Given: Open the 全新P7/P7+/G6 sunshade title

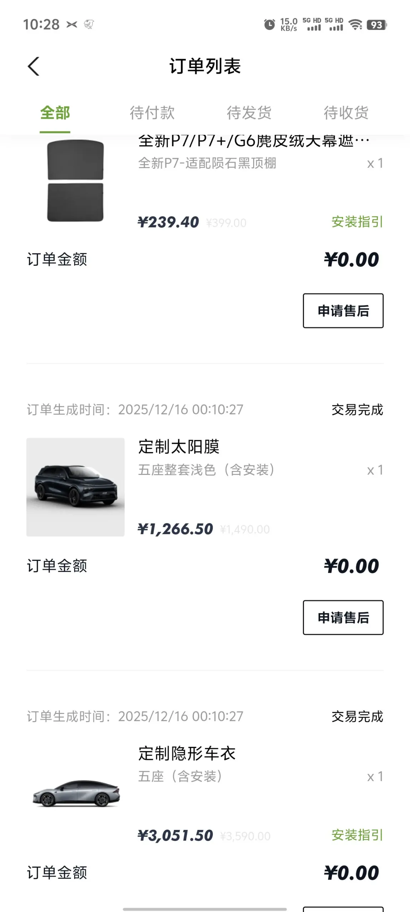Looking at the screenshot, I should click(x=254, y=141).
